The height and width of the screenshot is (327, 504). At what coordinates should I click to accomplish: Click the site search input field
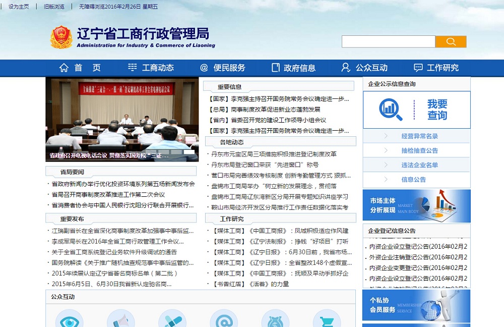[x=388, y=41]
